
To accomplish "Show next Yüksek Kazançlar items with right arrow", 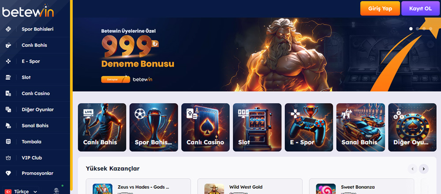I will (423, 169).
